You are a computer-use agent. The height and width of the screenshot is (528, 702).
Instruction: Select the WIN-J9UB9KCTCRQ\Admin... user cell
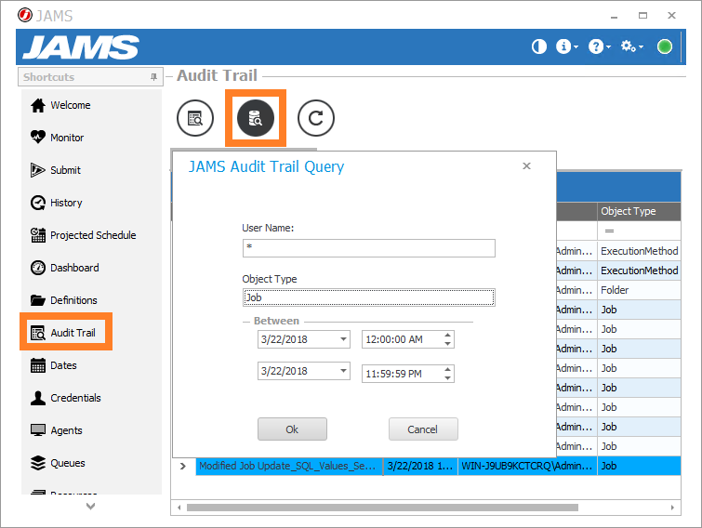pyautogui.click(x=527, y=466)
